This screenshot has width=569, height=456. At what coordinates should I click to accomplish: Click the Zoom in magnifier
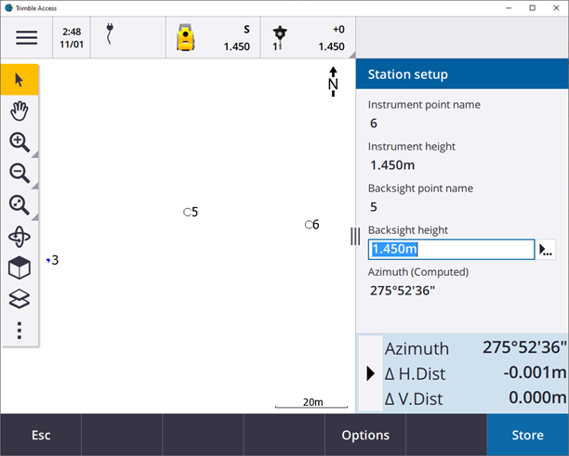20,142
